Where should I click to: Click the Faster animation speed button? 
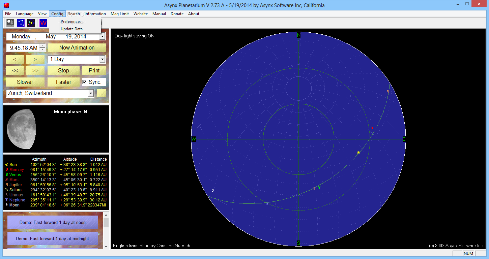click(63, 82)
